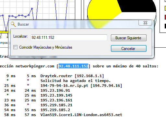This screenshot has height=117, width=166.
Task: Click the magnifying glass icon in Buscar dialog
Action: click(13, 24)
